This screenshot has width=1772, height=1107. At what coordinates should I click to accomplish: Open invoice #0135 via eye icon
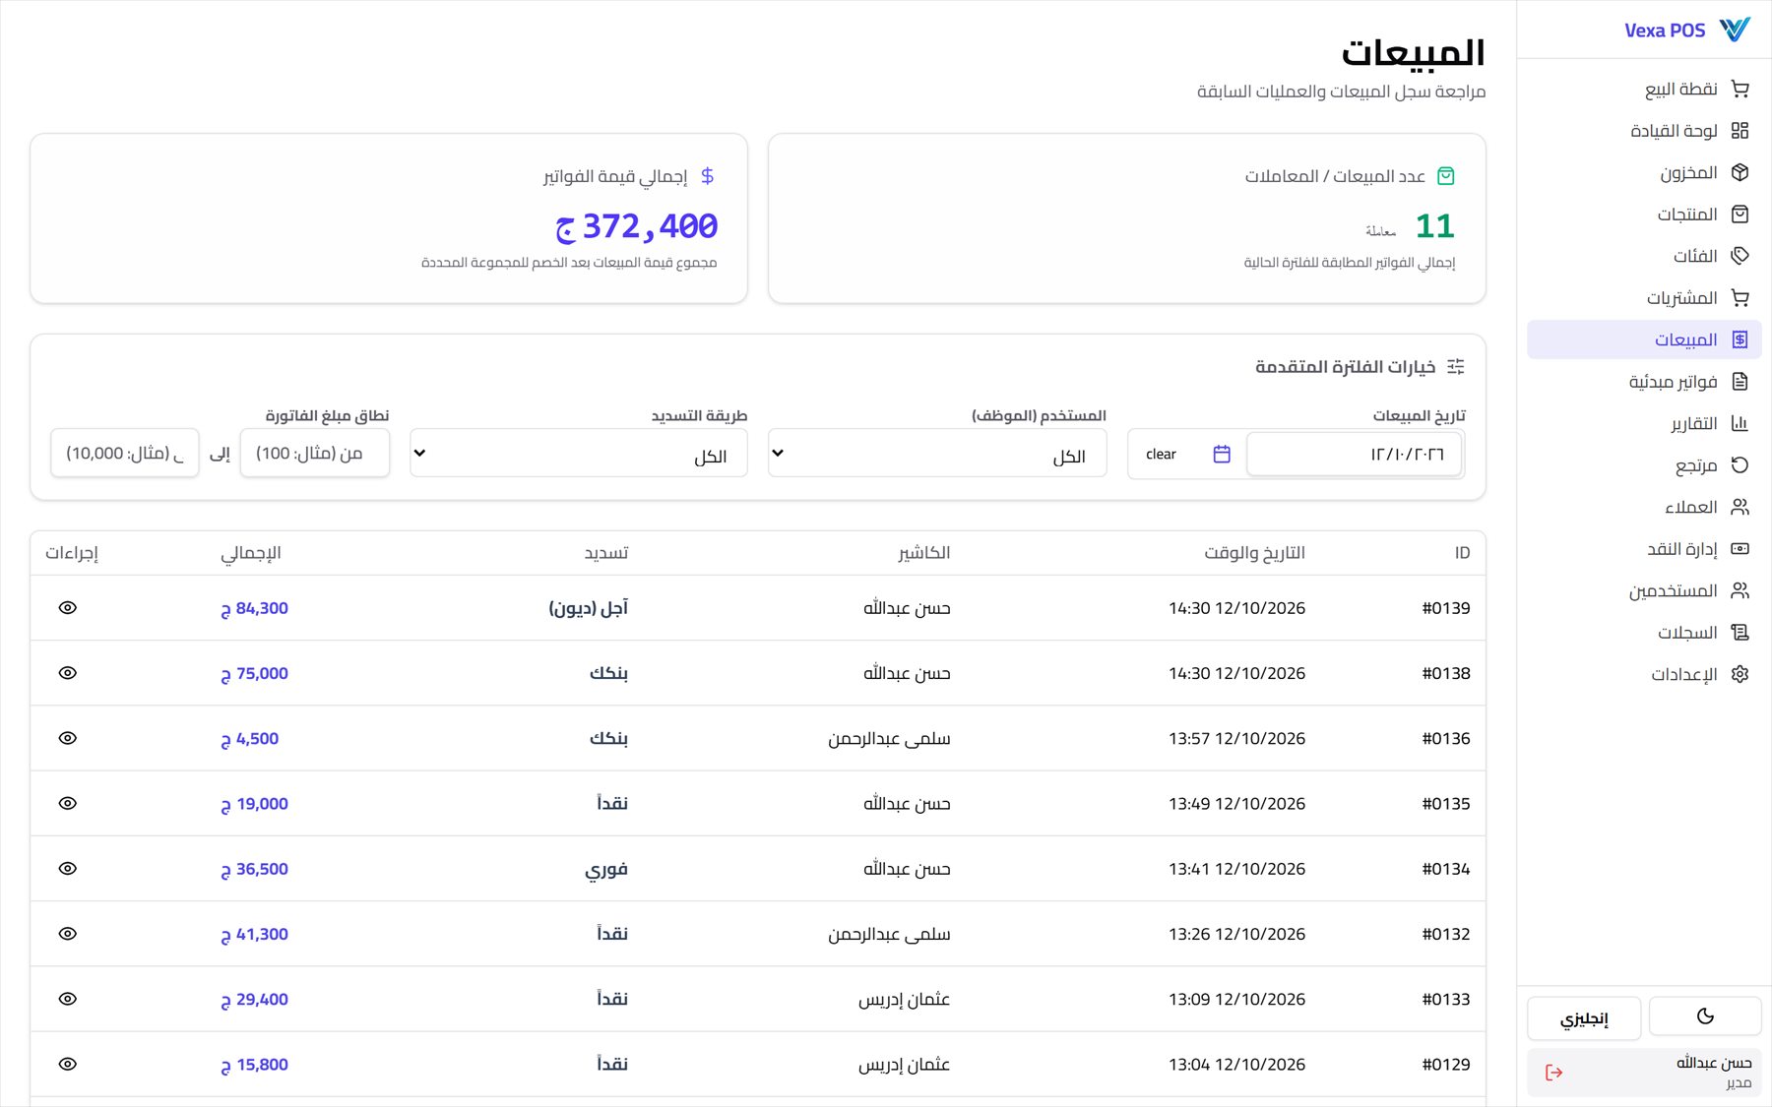point(67,803)
